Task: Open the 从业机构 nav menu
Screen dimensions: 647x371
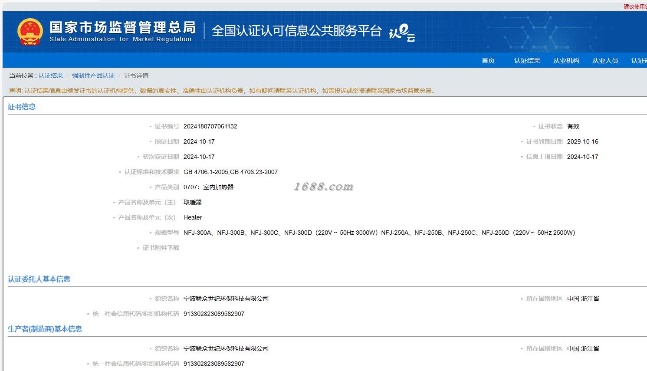Action: (566, 60)
